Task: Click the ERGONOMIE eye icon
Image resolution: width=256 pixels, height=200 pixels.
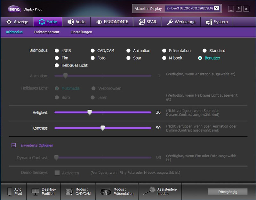Action: [x=99, y=22]
